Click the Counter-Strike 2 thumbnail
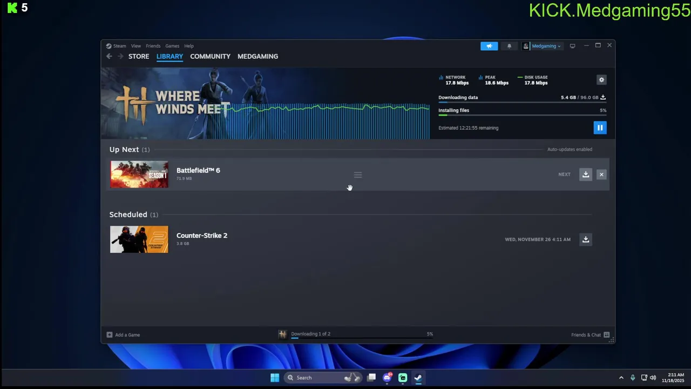This screenshot has height=389, width=691. (139, 239)
